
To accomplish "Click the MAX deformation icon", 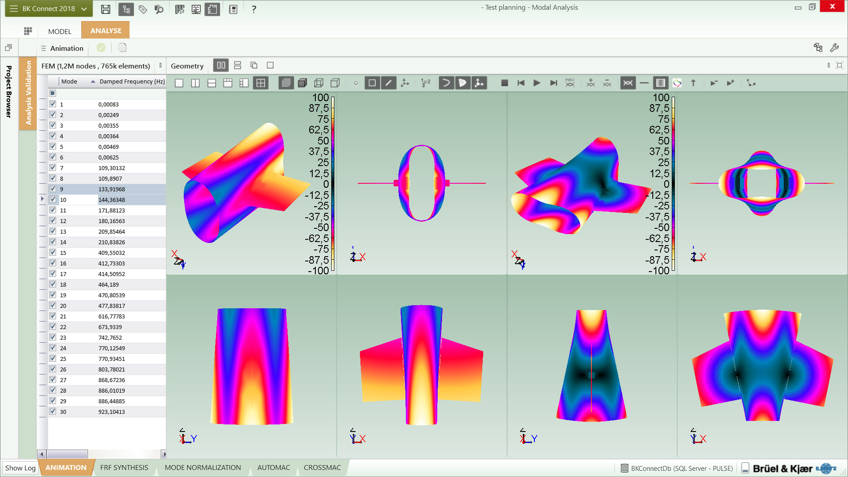I will 570,83.
